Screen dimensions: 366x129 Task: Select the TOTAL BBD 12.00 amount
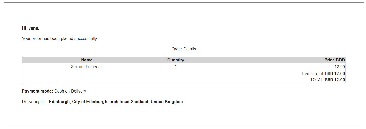click(335, 80)
